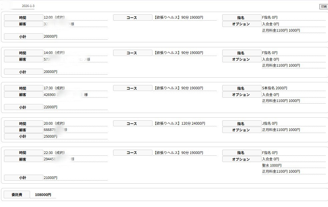Image resolution: width=328 pixels, height=207 pixels.
Task: Click the 17:30 (成約) time entry
Action: click(x=54, y=88)
